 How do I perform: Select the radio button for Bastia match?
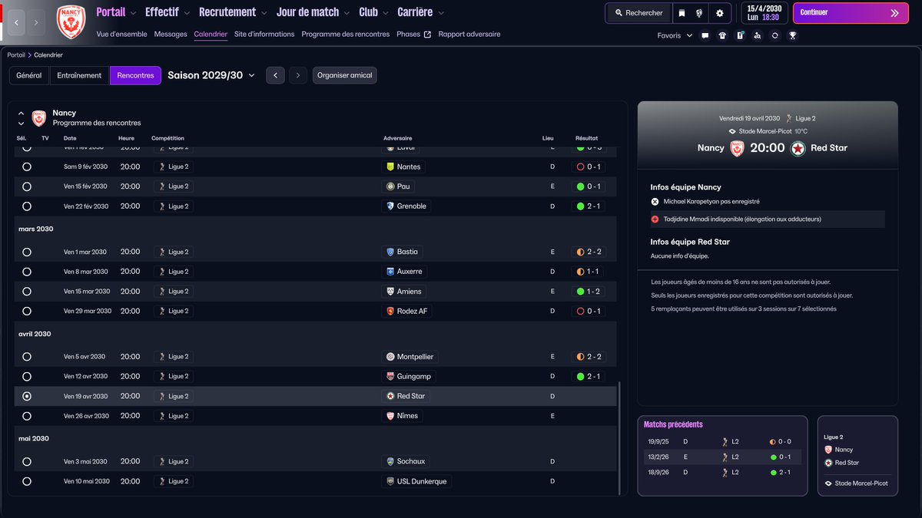point(27,252)
